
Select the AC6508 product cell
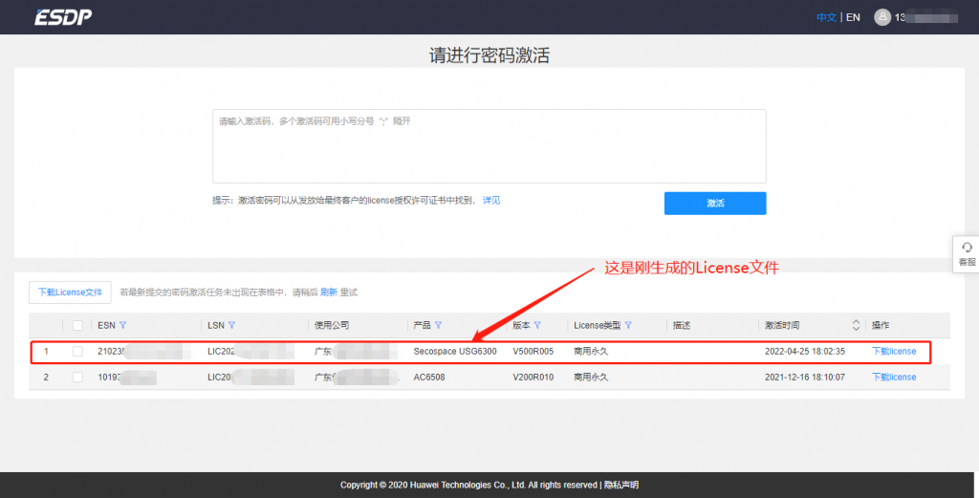(x=429, y=377)
